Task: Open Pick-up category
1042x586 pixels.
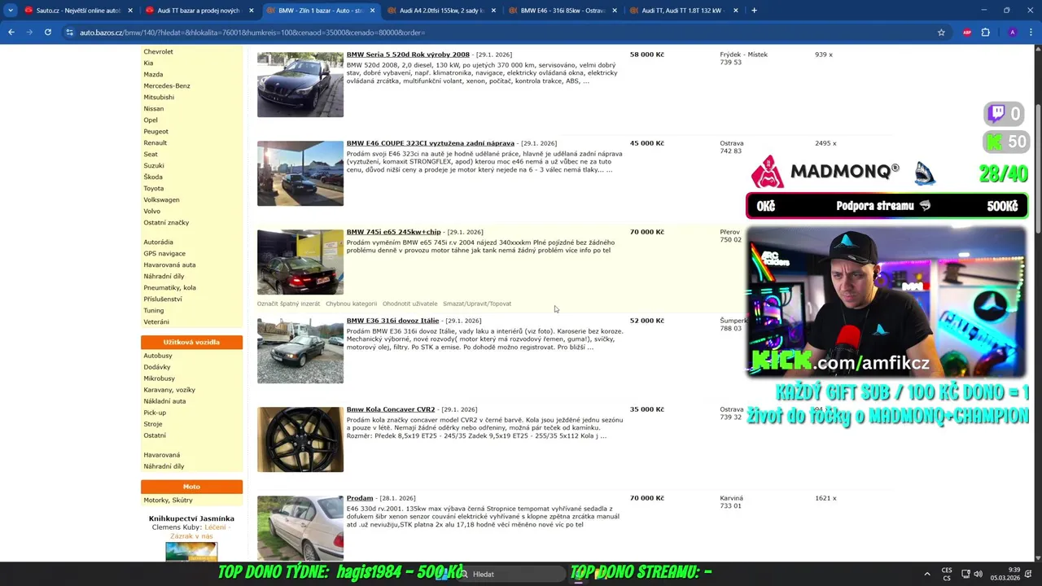Action: pos(155,413)
